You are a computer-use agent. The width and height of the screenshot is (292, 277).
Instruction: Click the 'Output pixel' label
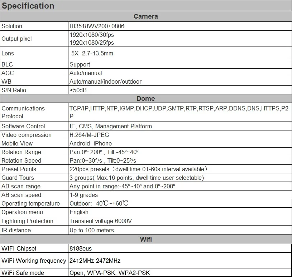pyautogui.click(x=16, y=39)
